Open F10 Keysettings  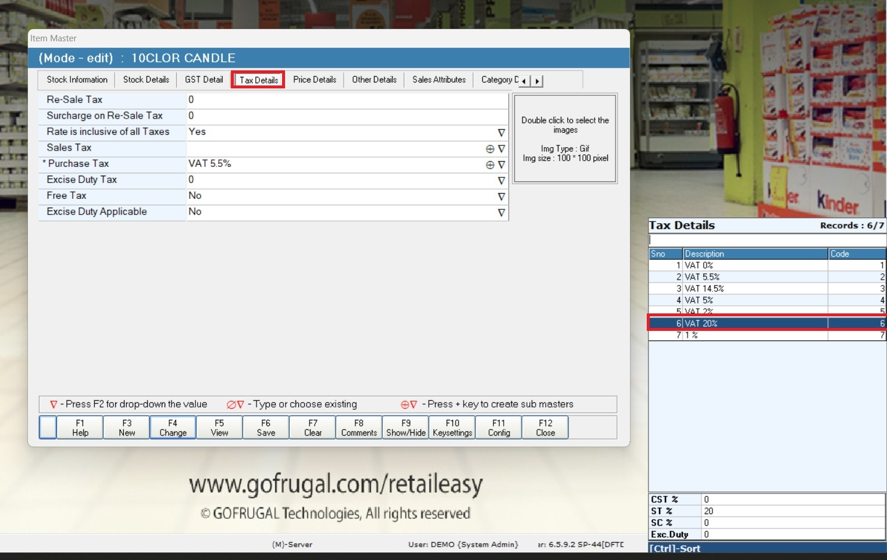(x=453, y=427)
